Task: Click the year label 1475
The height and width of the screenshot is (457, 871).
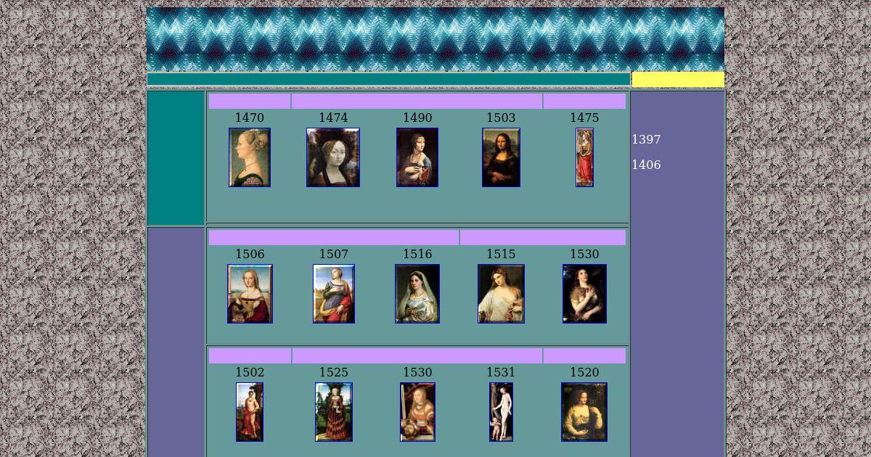Action: point(584,118)
